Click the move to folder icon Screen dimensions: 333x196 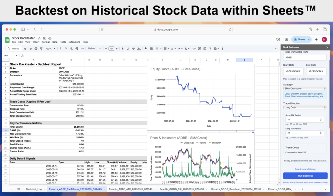coord(45,38)
